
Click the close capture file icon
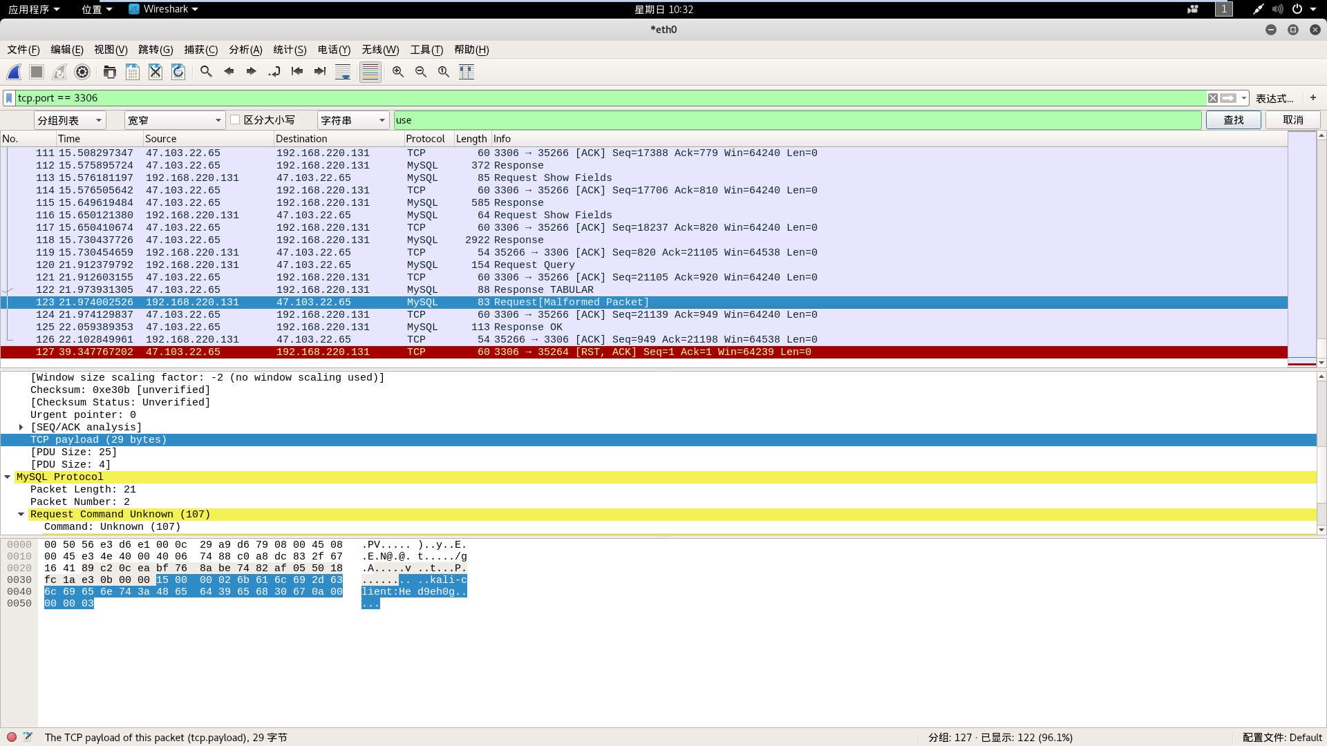pyautogui.click(x=156, y=72)
